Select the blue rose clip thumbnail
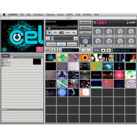 coord(62,92)
